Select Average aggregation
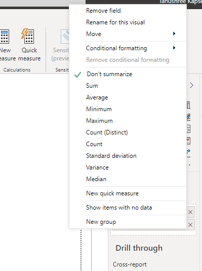Viewport: 202px width, 271px height. [128, 97]
